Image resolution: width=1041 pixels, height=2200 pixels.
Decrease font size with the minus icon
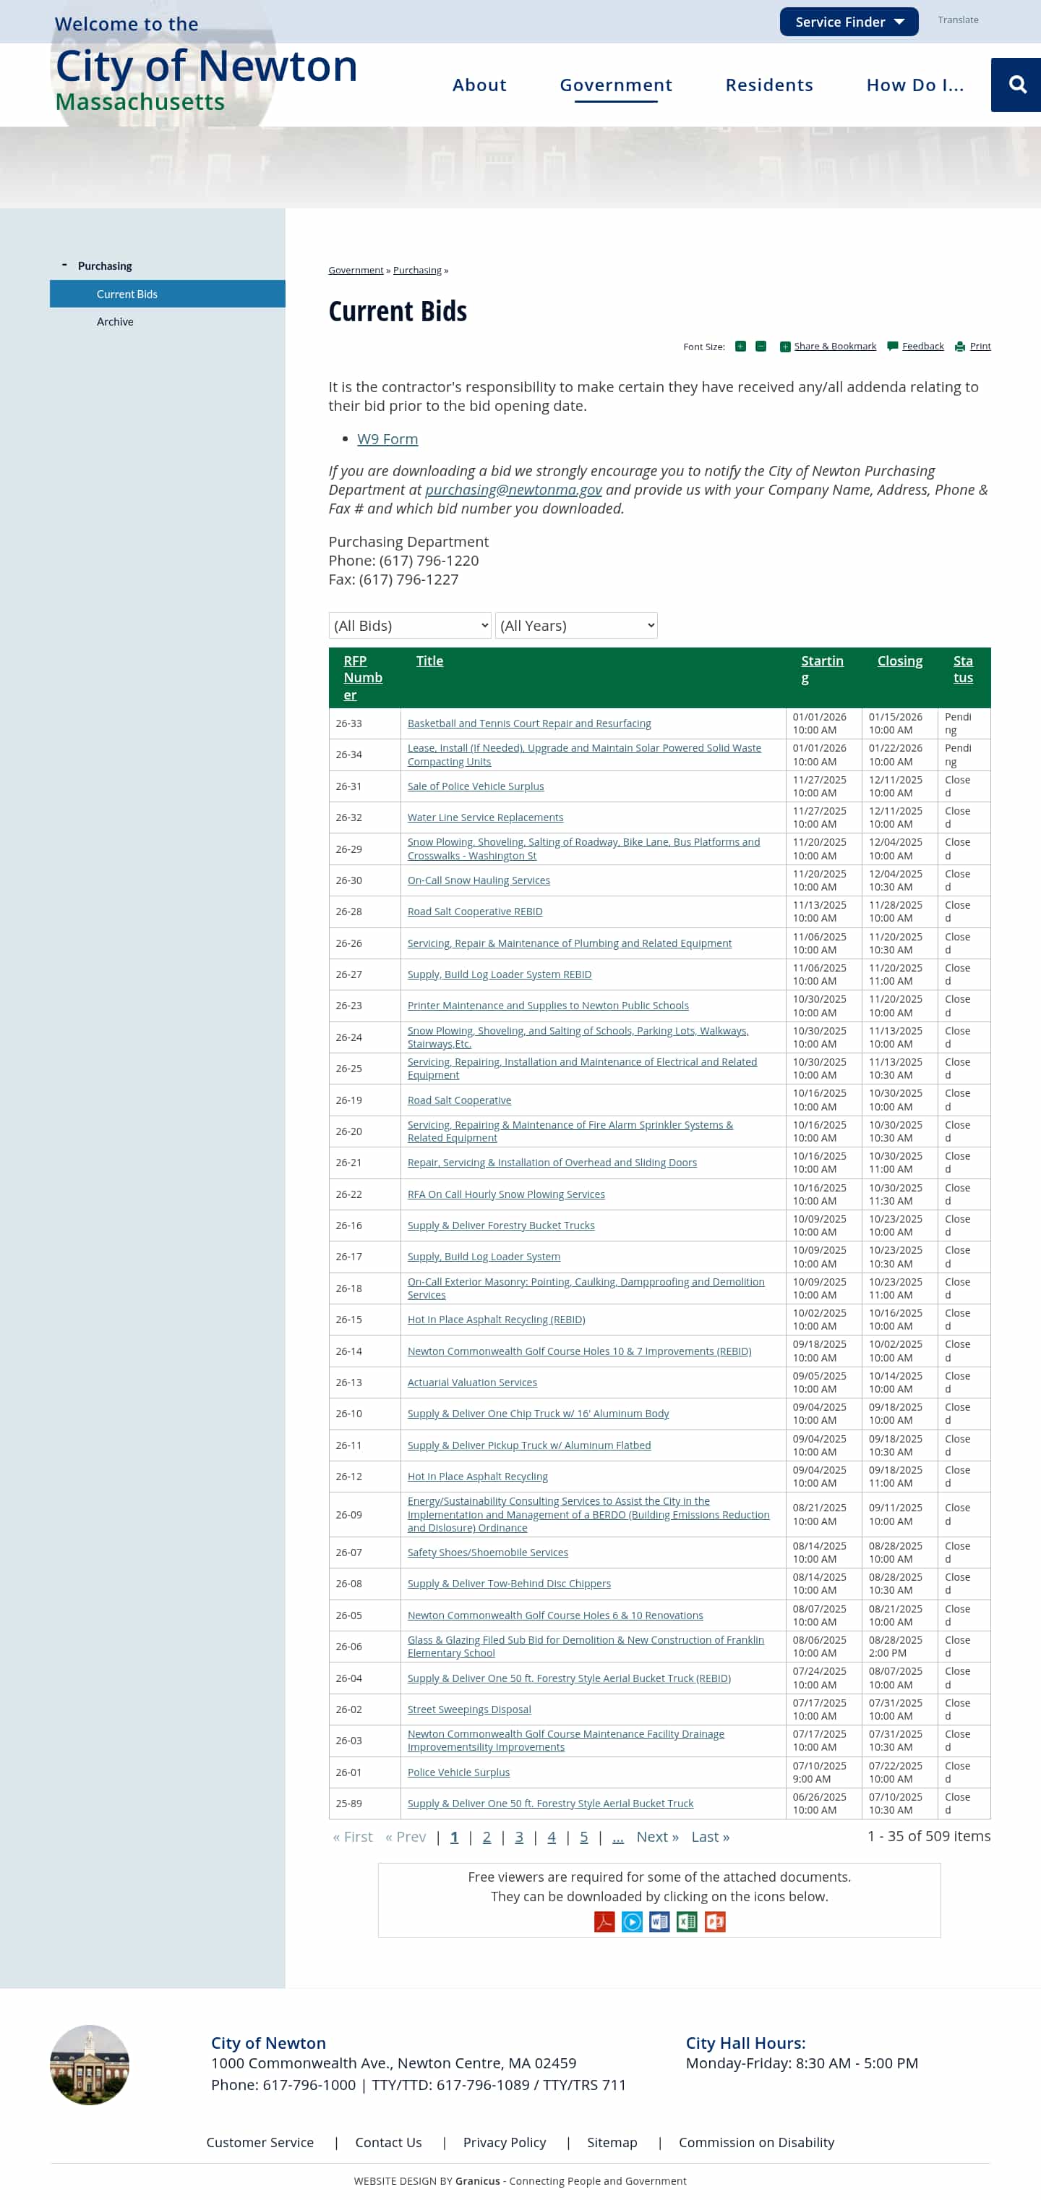(761, 346)
